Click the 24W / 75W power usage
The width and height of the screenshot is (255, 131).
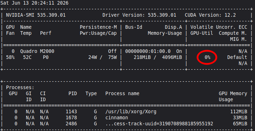pyautogui.click(x=102, y=57)
